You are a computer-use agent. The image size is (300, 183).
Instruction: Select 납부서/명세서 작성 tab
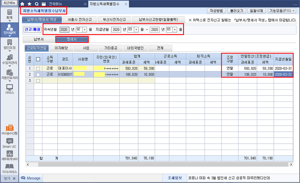(x=42, y=20)
